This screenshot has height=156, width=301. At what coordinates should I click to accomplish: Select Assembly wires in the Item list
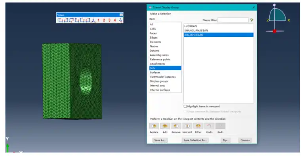(x=165, y=55)
